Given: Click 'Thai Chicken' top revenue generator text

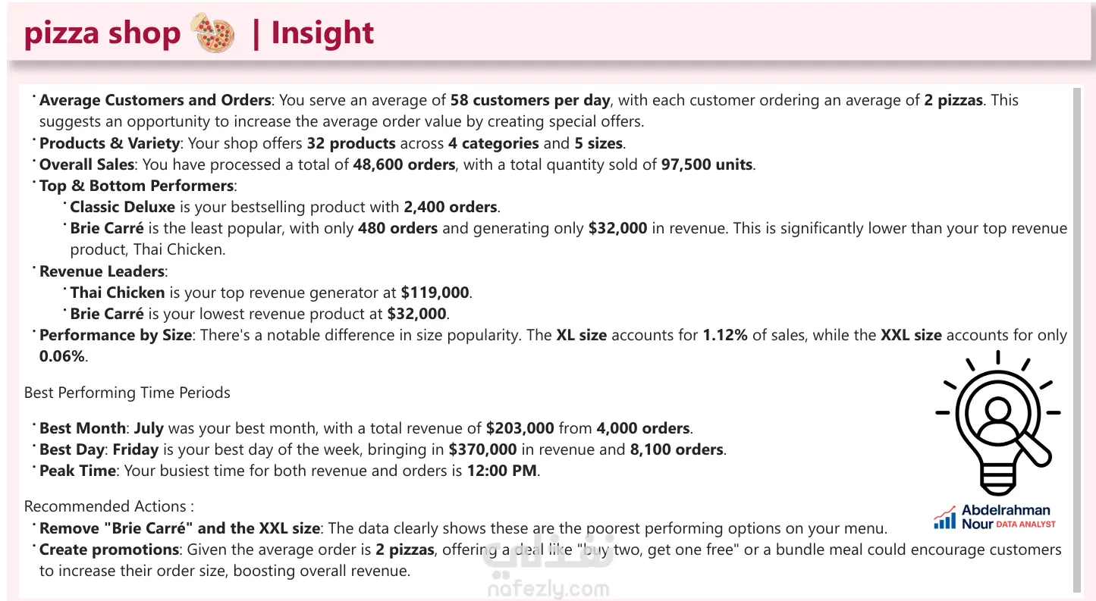Looking at the screenshot, I should point(118,293).
